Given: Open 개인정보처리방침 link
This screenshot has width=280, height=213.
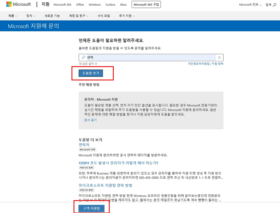Looking at the screenshot, I should tap(198, 64).
